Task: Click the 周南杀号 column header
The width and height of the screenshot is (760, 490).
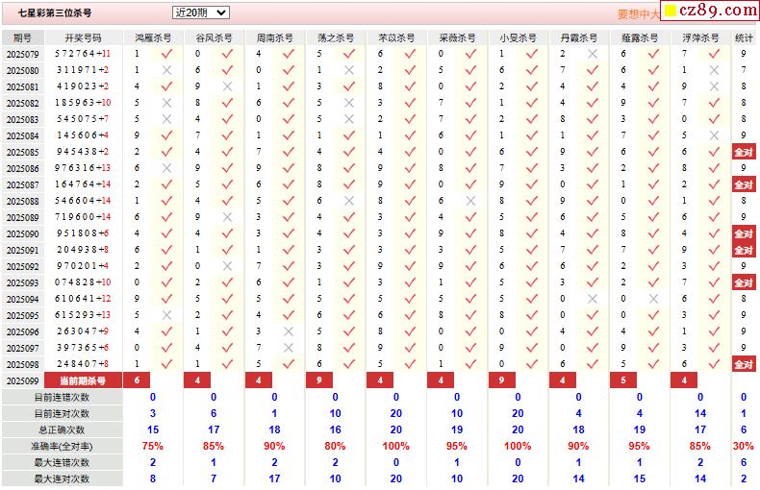Action: [x=275, y=37]
